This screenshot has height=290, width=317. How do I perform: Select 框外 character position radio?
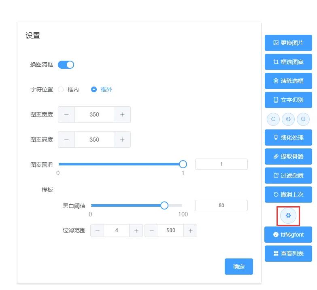[94, 89]
